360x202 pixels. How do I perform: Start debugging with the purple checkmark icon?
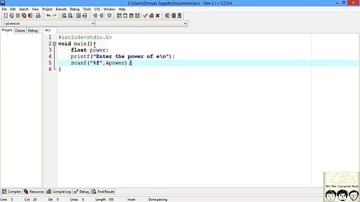point(145,16)
